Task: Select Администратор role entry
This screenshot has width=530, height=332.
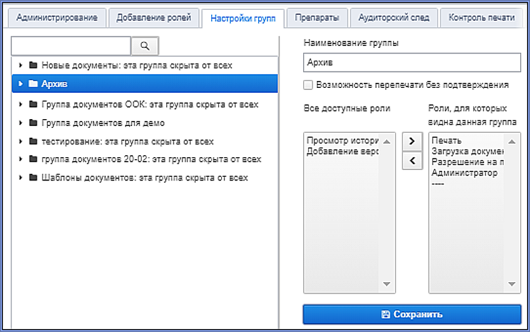Action: 464,173
